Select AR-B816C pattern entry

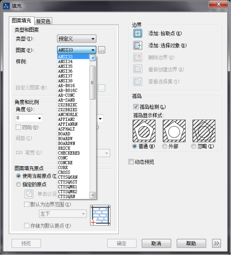tap(73, 90)
